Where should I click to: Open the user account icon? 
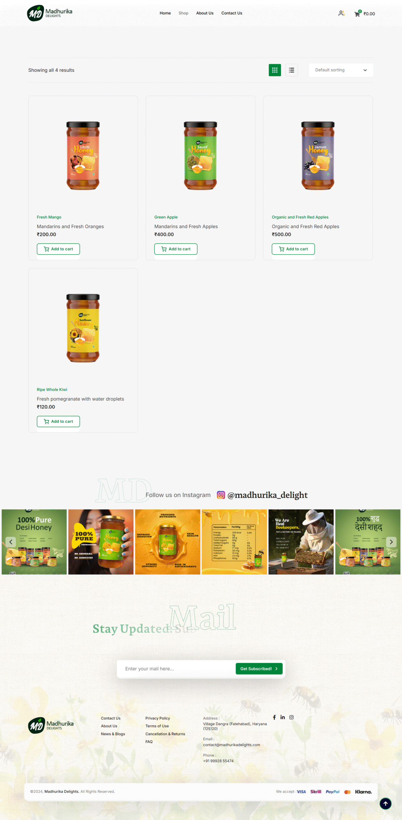point(341,13)
